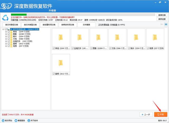Uncheck the root 按文件类型分类 tree checkbox
The width and height of the screenshot is (169, 123).
point(6,29)
